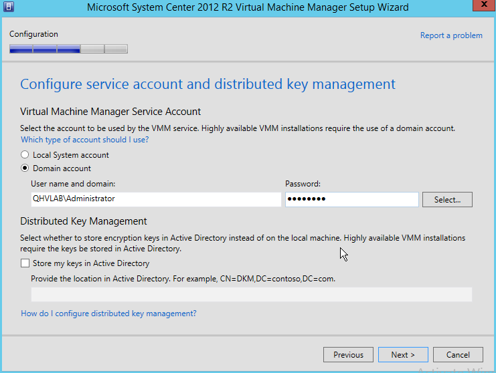Click the setup wizard icon in title bar
Screen dimensions: 496x373
[8, 8]
